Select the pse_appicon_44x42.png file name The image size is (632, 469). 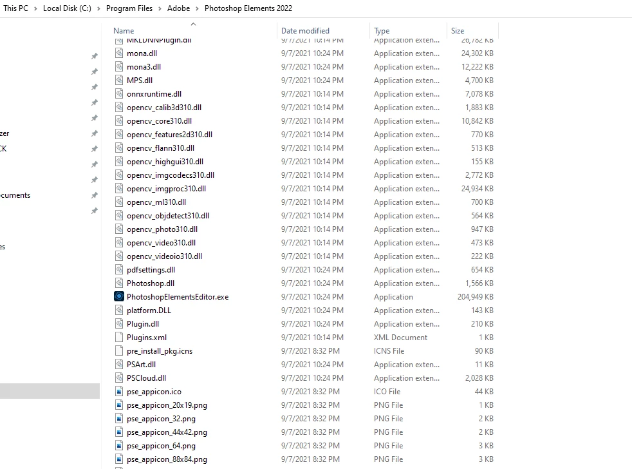(167, 432)
